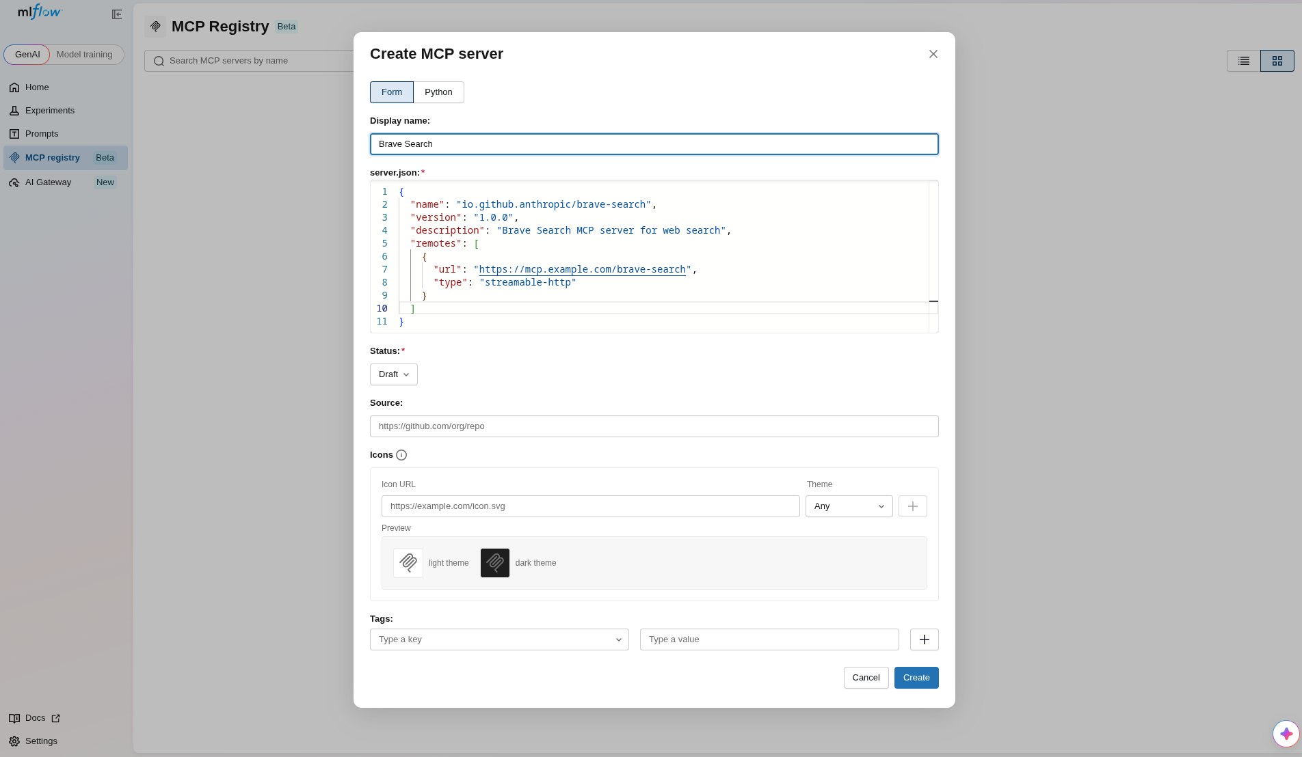
Task: Click the "name" line in server.json editor
Action: click(x=533, y=205)
